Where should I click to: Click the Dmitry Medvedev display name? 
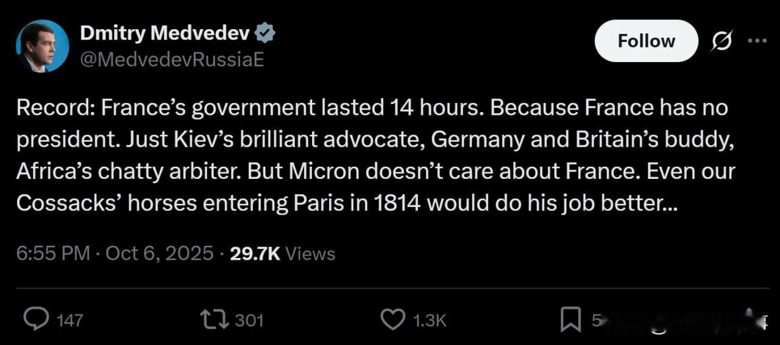165,33
